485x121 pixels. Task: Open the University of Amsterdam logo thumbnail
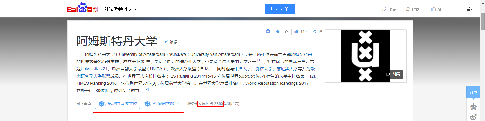coord(365,56)
